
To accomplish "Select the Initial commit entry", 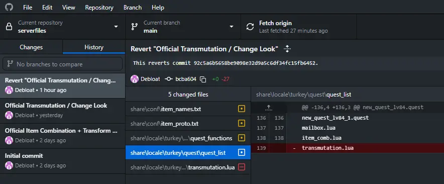I will click(x=63, y=161).
